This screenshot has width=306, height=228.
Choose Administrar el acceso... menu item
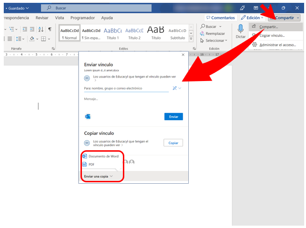276,45
